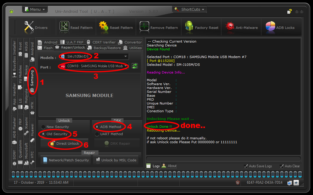Click the Direct Unlock button
The width and height of the screenshot is (313, 195).
[x=64, y=143]
